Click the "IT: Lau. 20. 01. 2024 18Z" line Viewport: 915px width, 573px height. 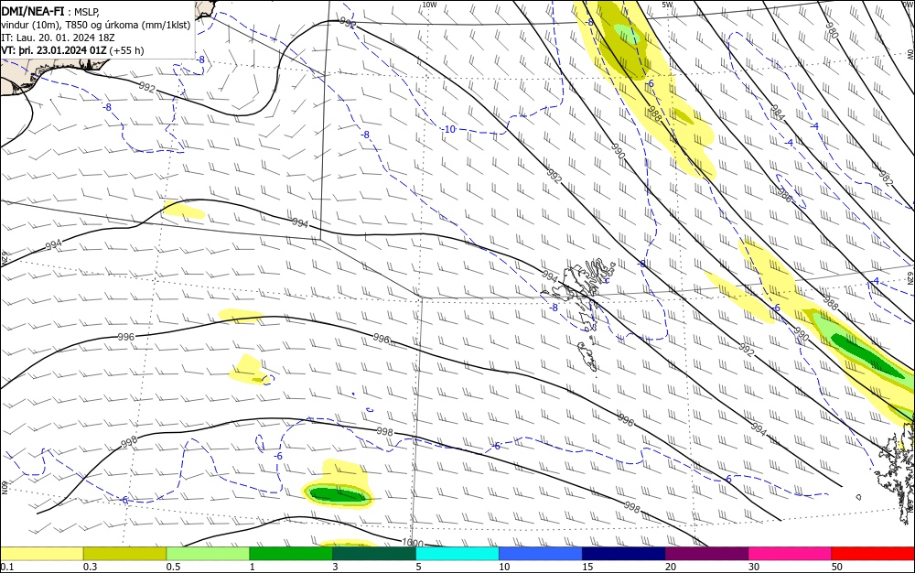(x=58, y=38)
